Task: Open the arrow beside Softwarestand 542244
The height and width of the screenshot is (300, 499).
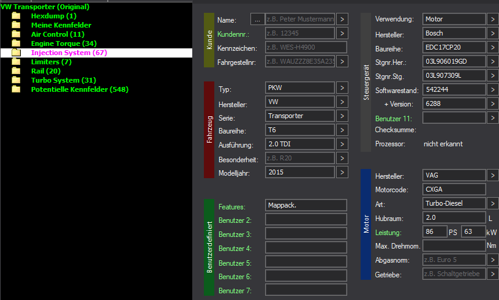Action: [493, 89]
